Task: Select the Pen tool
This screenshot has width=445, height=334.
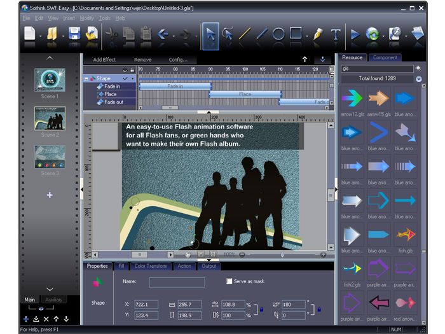Action: click(x=318, y=34)
